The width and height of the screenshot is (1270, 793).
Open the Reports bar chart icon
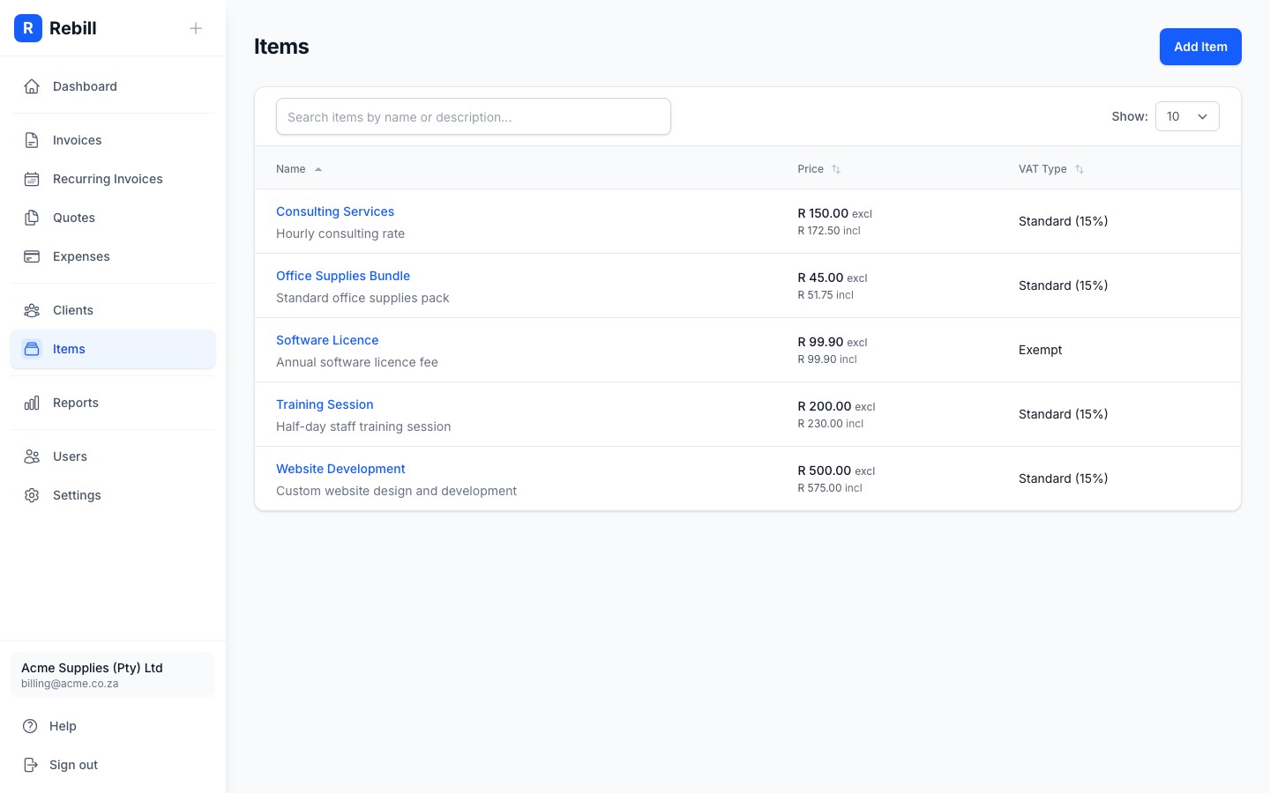click(x=32, y=403)
